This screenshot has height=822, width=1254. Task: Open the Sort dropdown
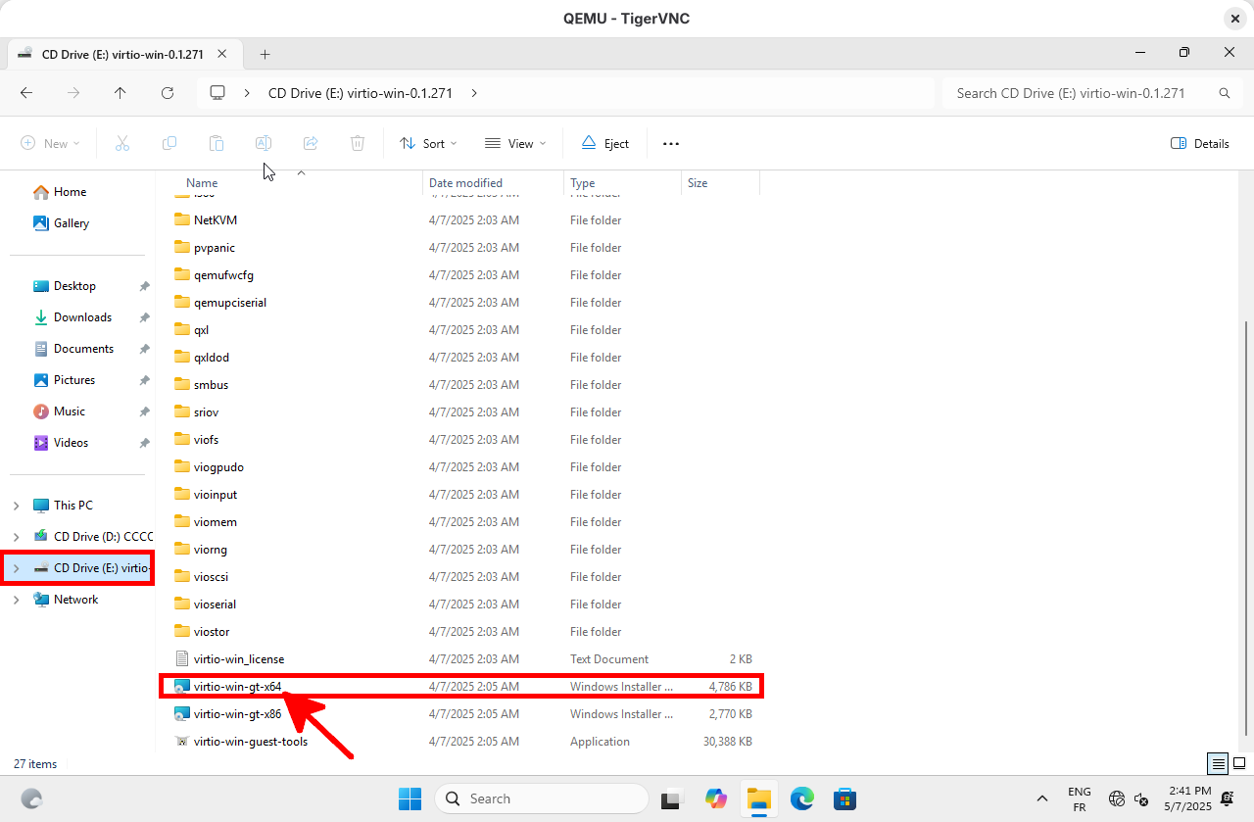(x=428, y=143)
